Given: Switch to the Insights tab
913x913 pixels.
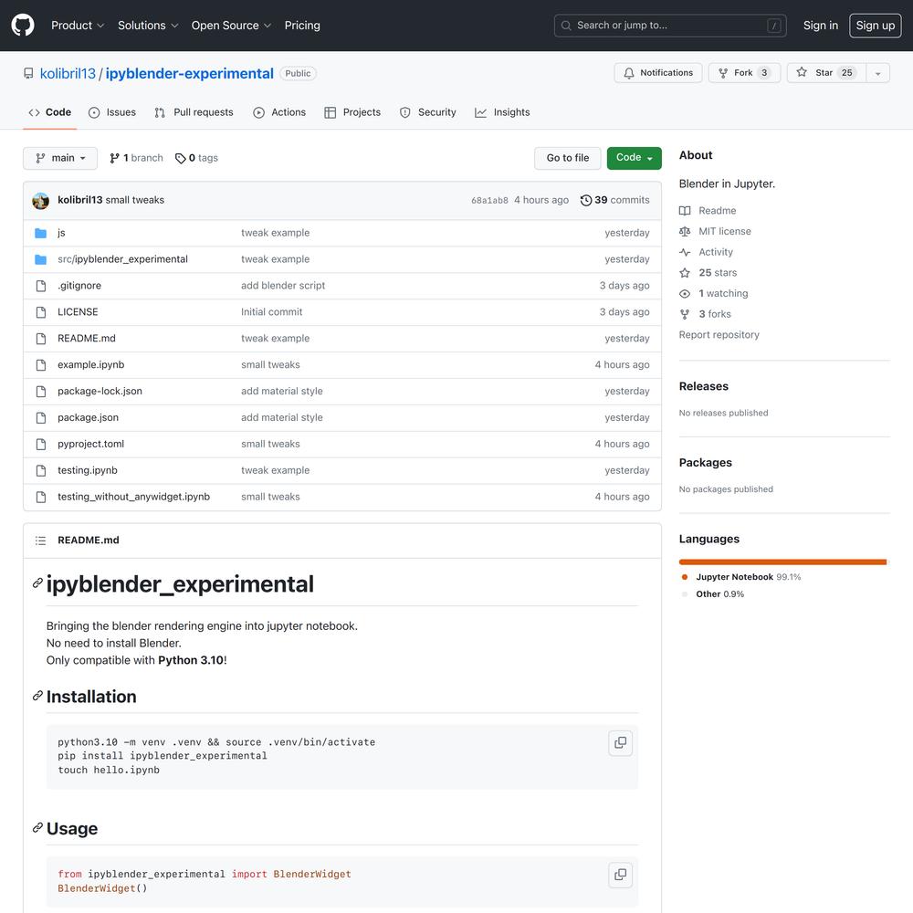Looking at the screenshot, I should (502, 112).
